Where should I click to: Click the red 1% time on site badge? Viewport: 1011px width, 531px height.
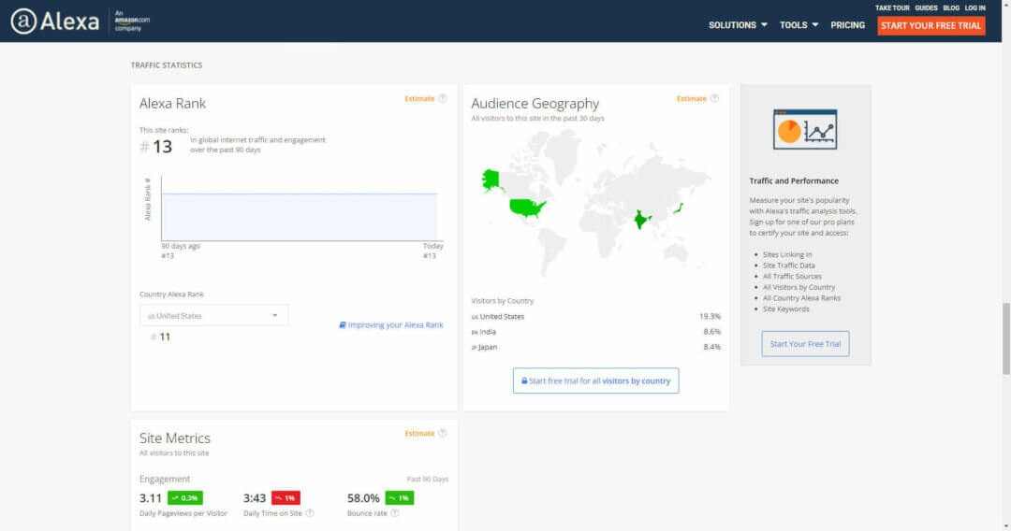(286, 498)
